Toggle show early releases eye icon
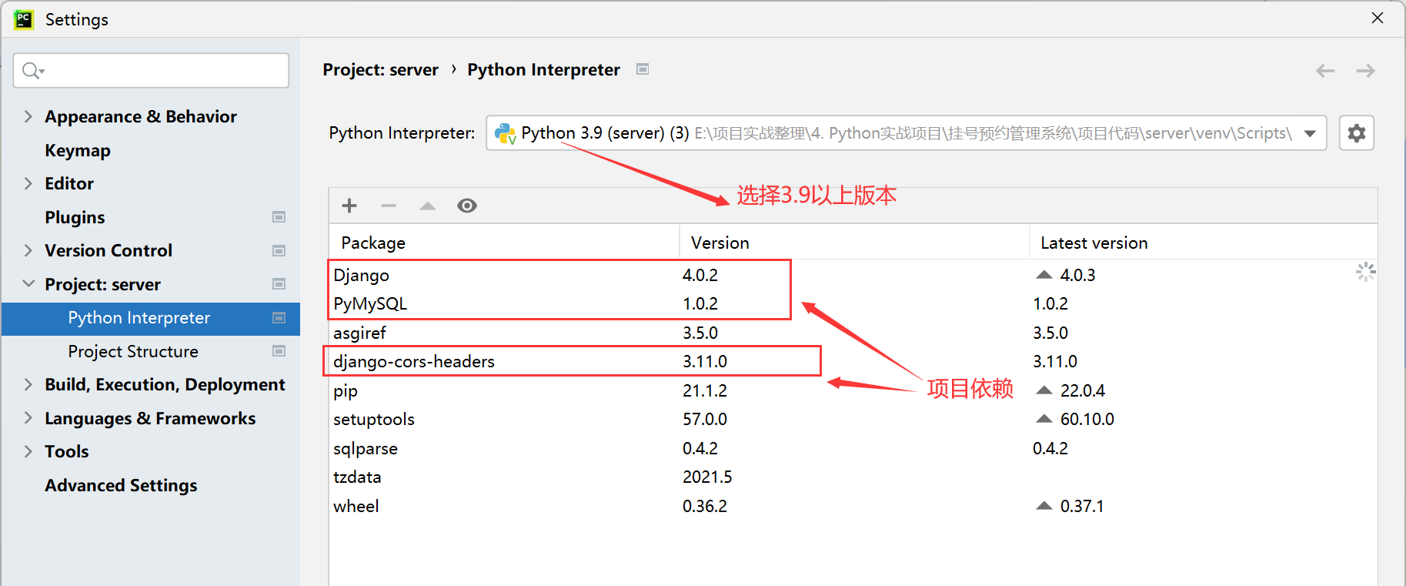The height and width of the screenshot is (586, 1406). pyautogui.click(x=467, y=206)
